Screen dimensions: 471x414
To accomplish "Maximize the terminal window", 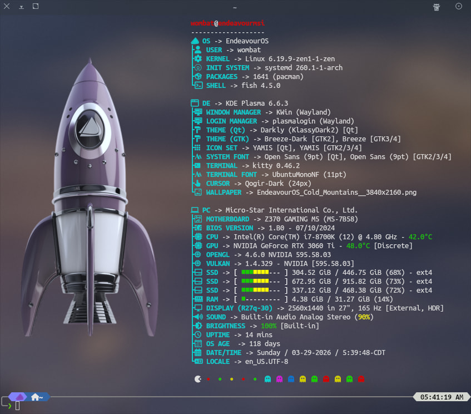I will (36, 7).
